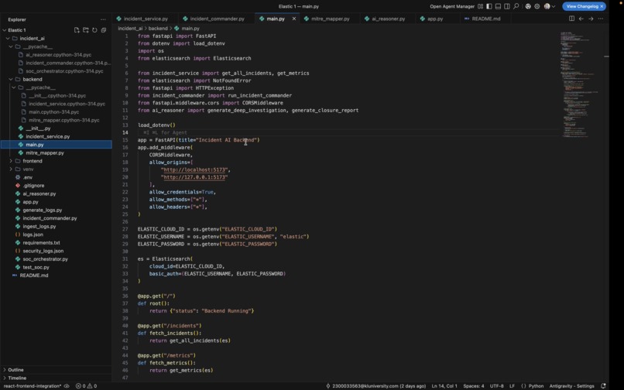
Task: Click the New File icon in Explorer
Action: click(77, 30)
